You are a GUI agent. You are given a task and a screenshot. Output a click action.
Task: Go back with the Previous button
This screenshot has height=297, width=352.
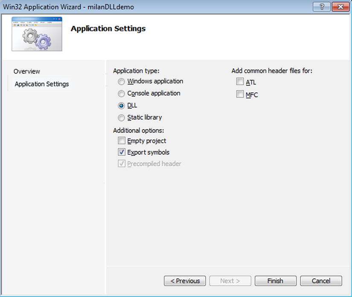[x=185, y=281]
